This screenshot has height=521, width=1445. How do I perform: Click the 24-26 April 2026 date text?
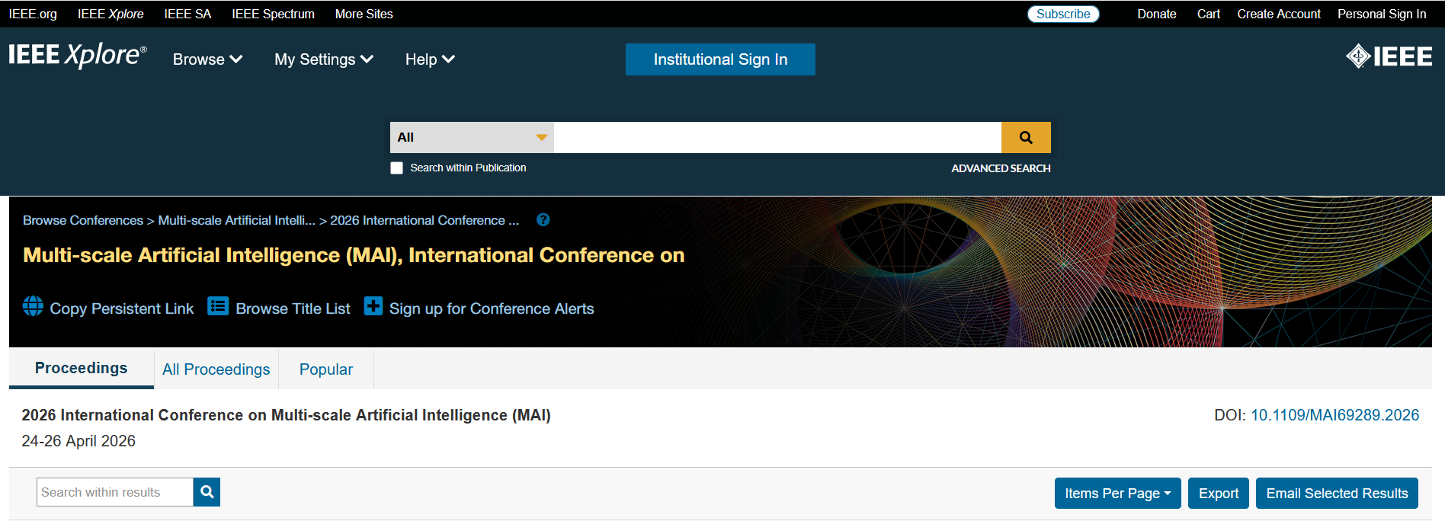[x=78, y=441]
